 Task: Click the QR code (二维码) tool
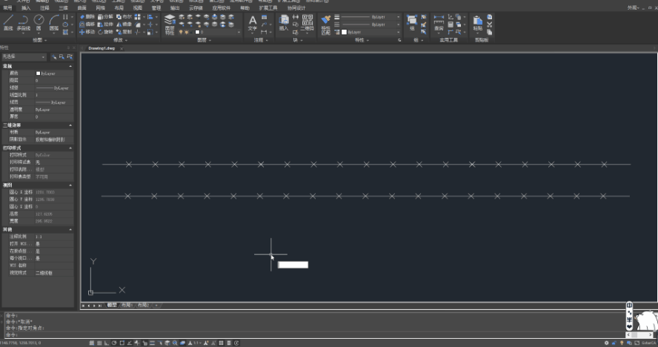pyautogui.click(x=308, y=23)
